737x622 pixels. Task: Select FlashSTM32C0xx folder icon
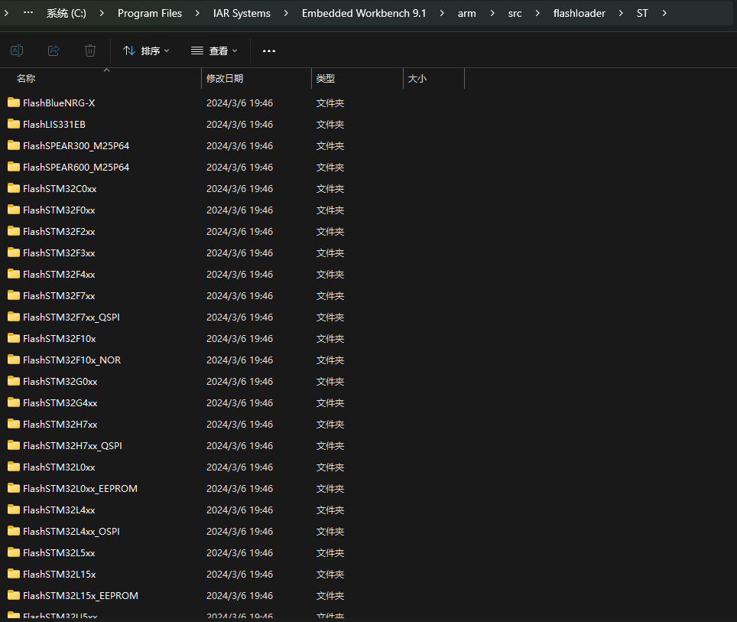point(14,188)
